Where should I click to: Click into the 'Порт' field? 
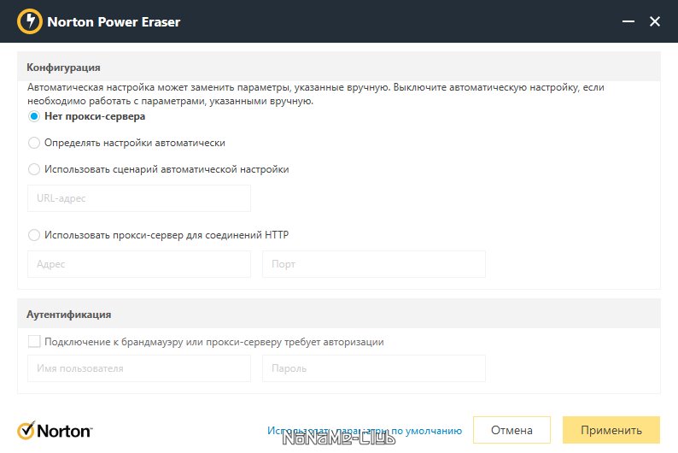373,264
